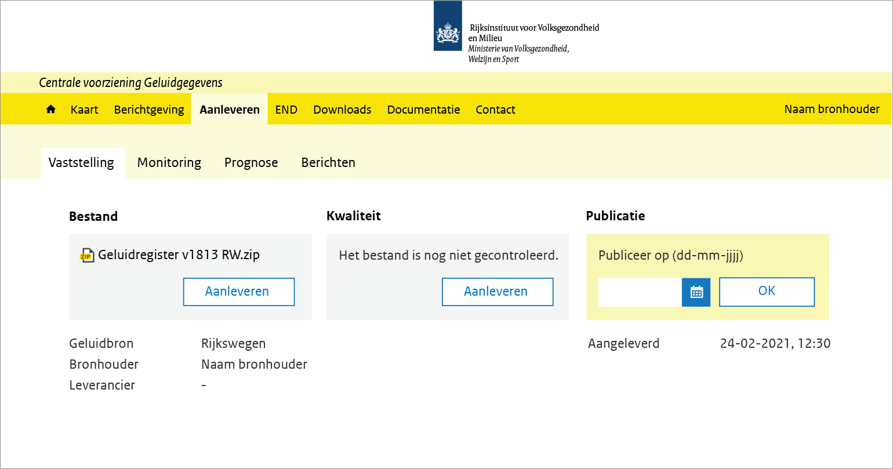
Task: Go to the Contact page
Action: (495, 110)
